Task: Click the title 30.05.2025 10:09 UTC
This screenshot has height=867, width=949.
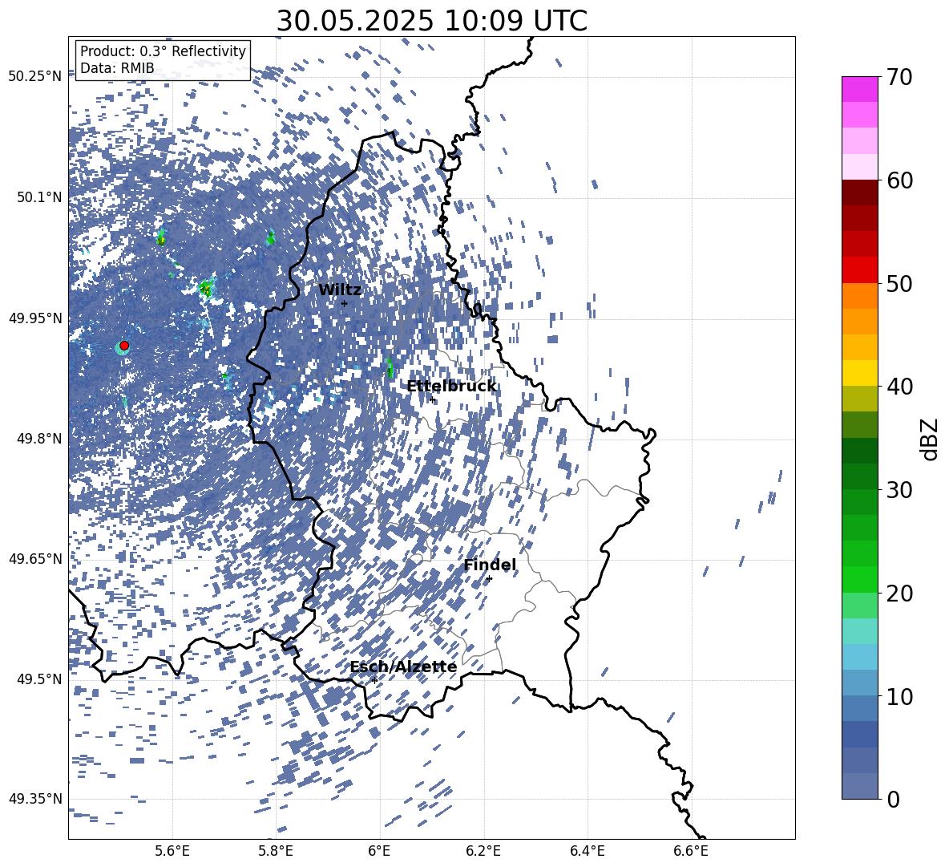Action: [431, 21]
